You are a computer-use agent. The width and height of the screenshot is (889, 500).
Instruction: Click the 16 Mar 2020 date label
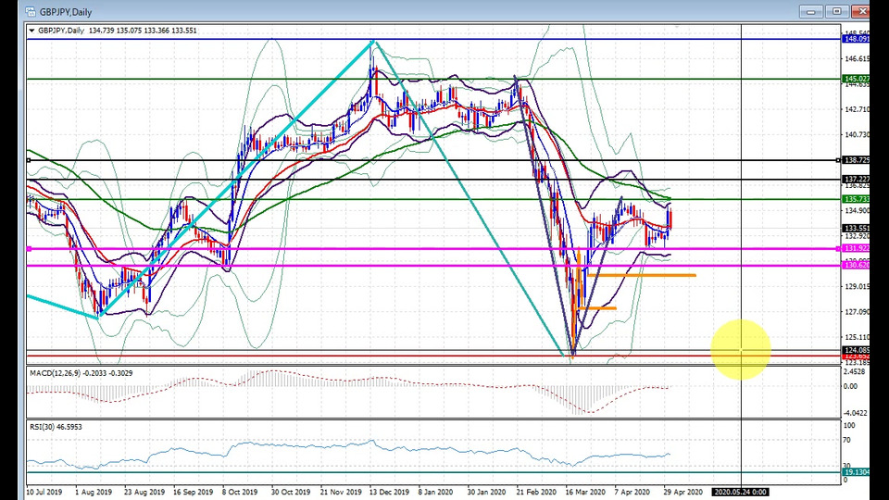585,492
